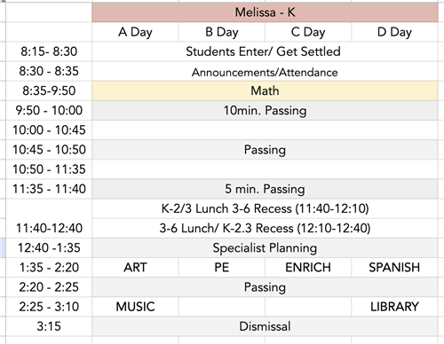Click the Students Enter/ Get Settled cell

pyautogui.click(x=265, y=51)
